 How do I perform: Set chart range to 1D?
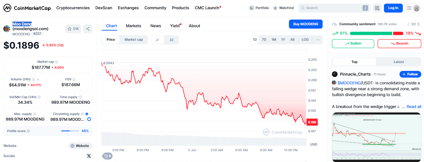(255, 40)
